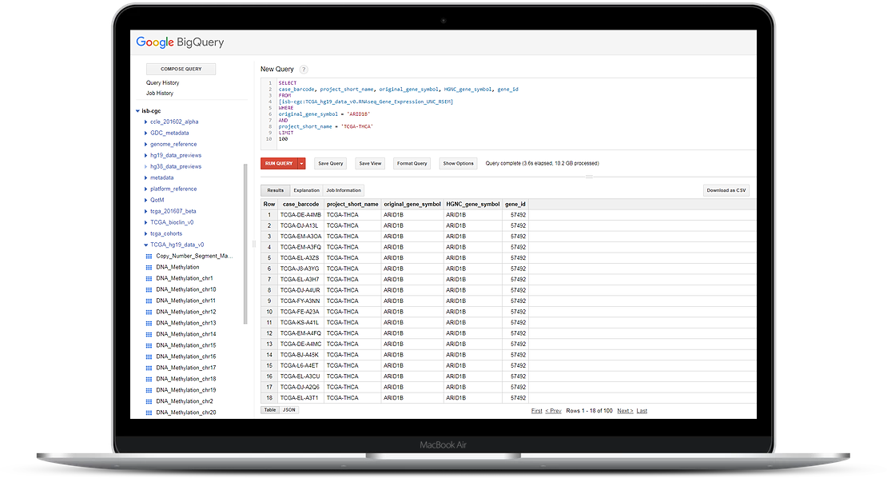Click the gene_id column header
The image size is (887, 478).
coord(515,204)
